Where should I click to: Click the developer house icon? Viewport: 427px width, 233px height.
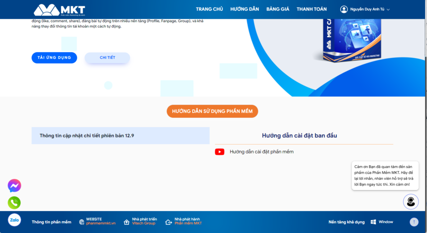126,222
